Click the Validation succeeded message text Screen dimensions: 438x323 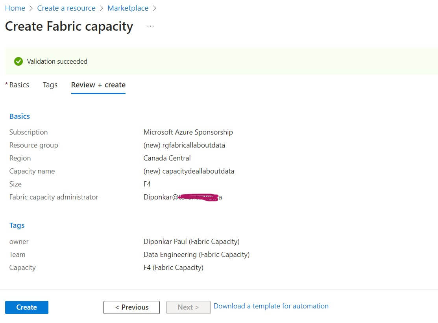coord(57,61)
